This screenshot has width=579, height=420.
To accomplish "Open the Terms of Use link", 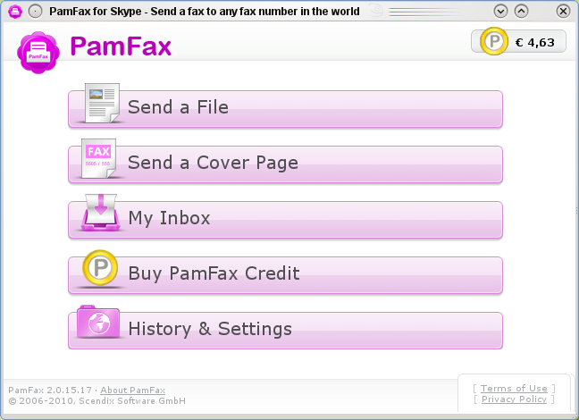I will pyautogui.click(x=514, y=388).
